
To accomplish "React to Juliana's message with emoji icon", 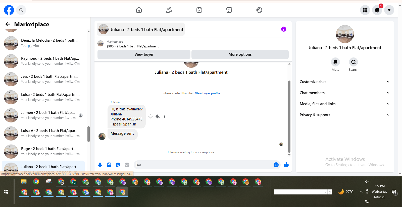I will (x=150, y=116).
